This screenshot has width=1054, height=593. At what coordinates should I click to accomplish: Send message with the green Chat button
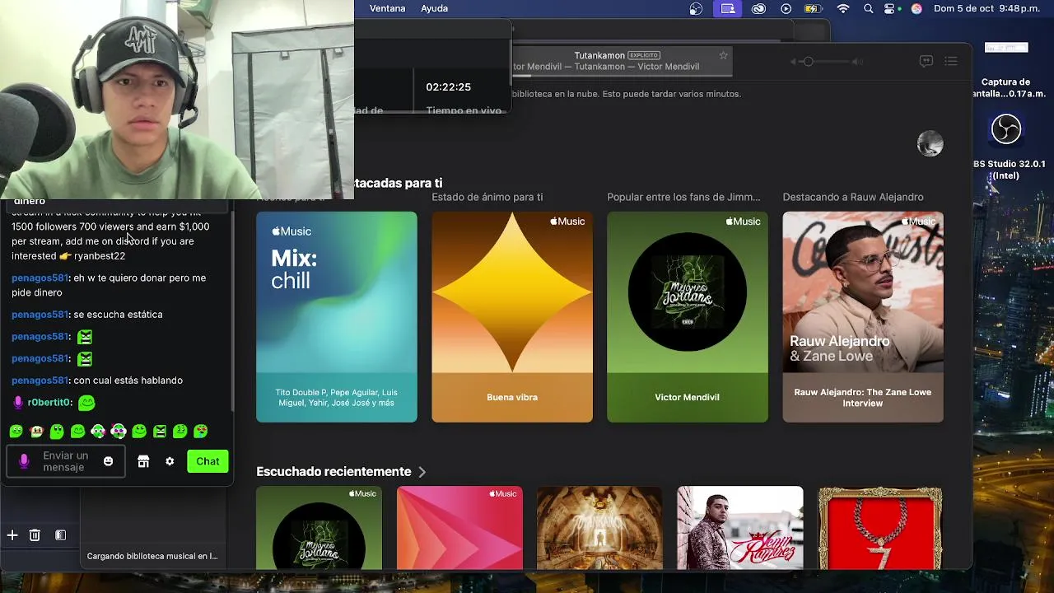tap(208, 461)
